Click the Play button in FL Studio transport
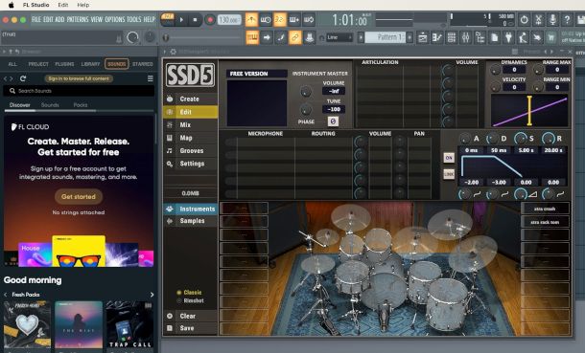This screenshot has width=585, height=353. pyautogui.click(x=181, y=20)
